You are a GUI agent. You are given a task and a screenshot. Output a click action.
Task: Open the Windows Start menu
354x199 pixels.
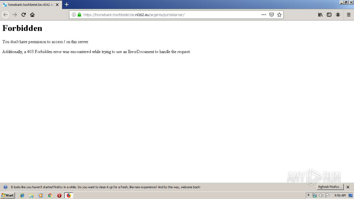pos(8,195)
